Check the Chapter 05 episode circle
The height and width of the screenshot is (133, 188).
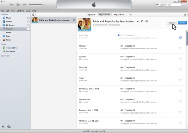click(180, 80)
